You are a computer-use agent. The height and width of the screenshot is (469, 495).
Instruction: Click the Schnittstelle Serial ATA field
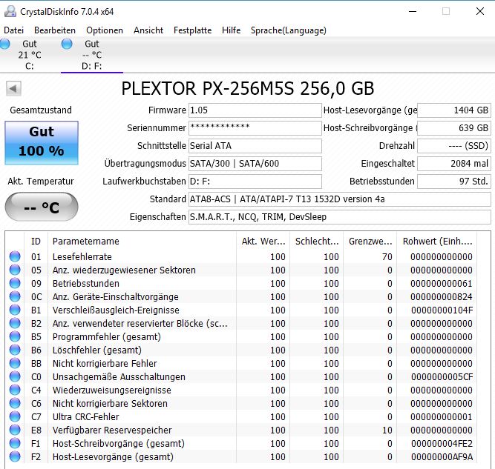[255, 146]
